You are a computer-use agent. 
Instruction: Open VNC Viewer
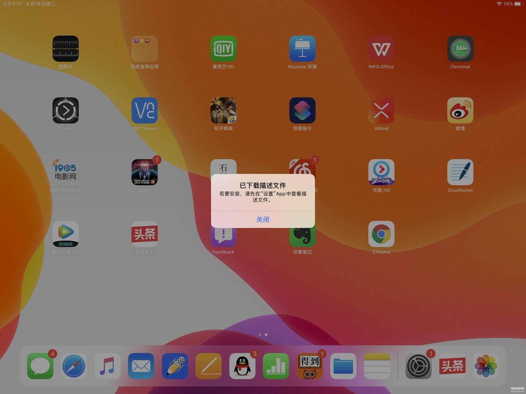(144, 110)
